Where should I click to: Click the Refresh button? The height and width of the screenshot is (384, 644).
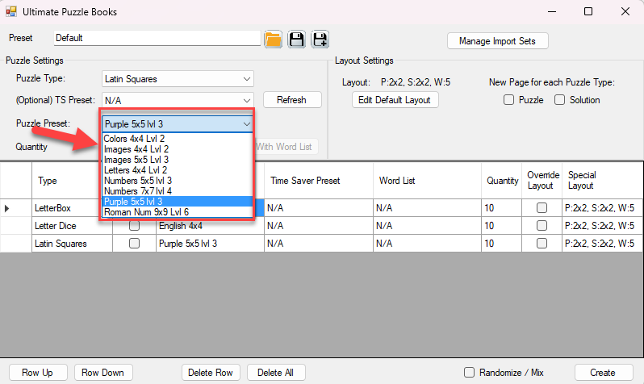pos(291,100)
